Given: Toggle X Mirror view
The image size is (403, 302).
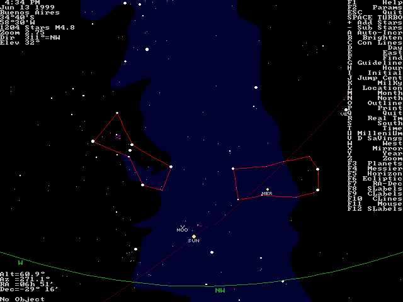Looking at the screenshot, I should tap(375, 148).
